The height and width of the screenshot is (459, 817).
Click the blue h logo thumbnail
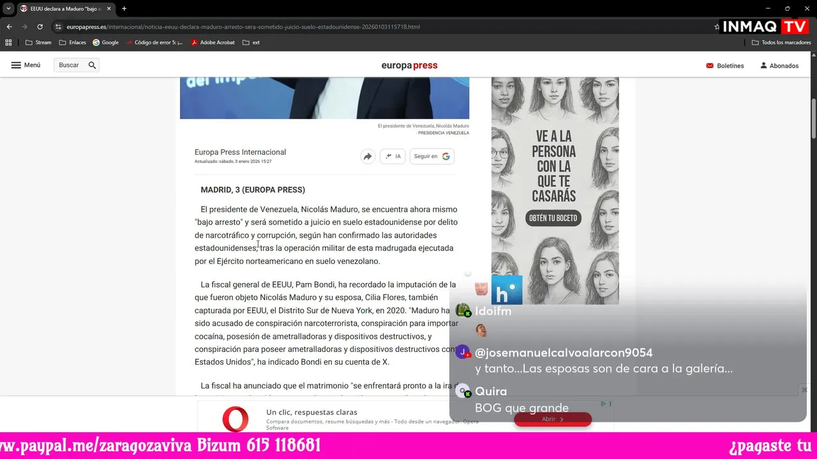[x=507, y=290]
